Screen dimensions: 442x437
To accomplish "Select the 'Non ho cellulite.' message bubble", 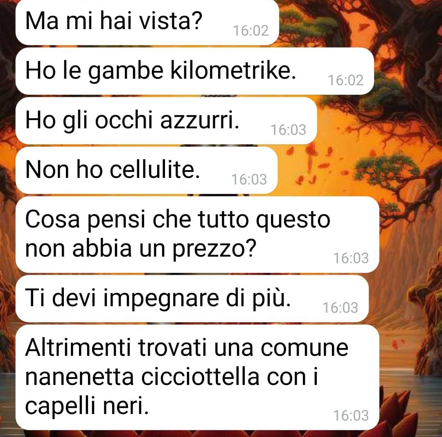I will tap(147, 170).
